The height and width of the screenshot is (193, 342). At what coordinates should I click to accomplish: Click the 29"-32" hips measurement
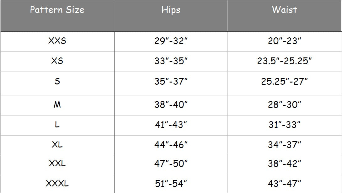click(171, 41)
